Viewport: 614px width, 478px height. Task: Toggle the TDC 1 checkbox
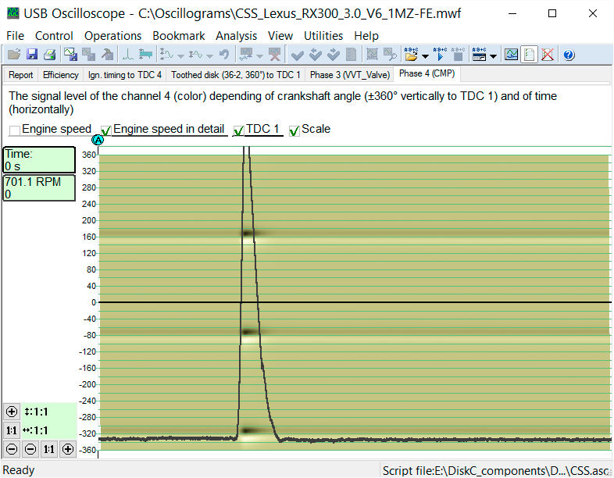click(238, 130)
